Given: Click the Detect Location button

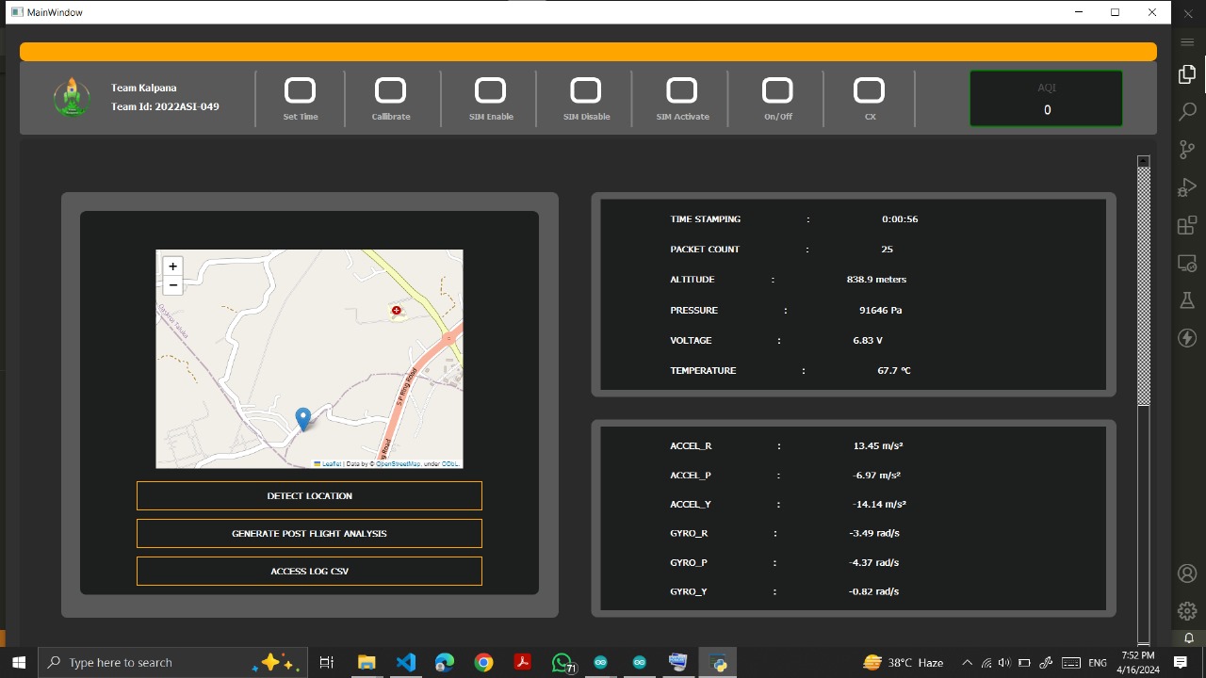Looking at the screenshot, I should [x=309, y=496].
